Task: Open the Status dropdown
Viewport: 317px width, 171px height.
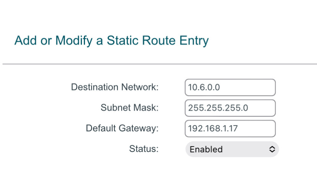Action: (x=232, y=149)
